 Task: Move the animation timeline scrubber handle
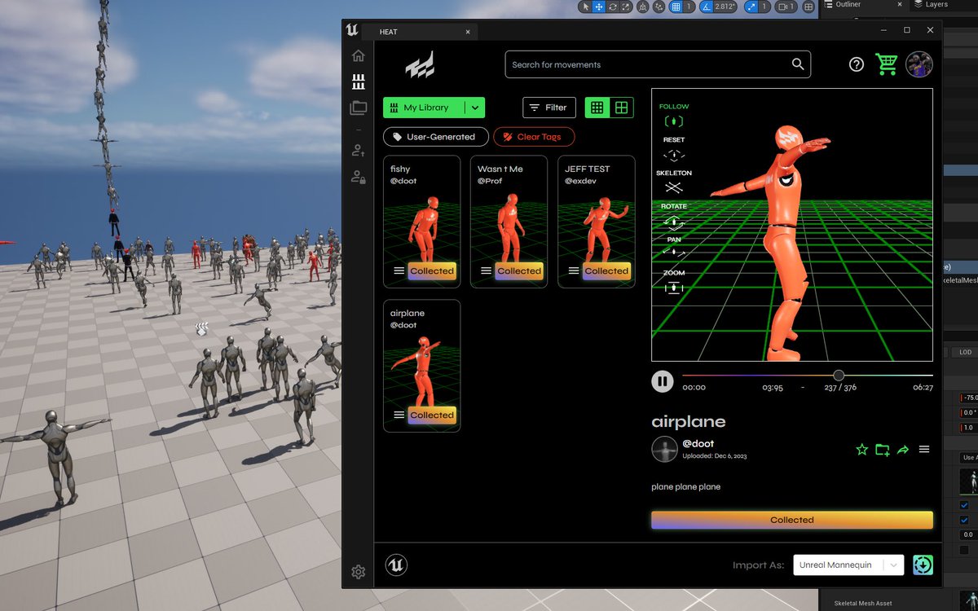pyautogui.click(x=839, y=376)
